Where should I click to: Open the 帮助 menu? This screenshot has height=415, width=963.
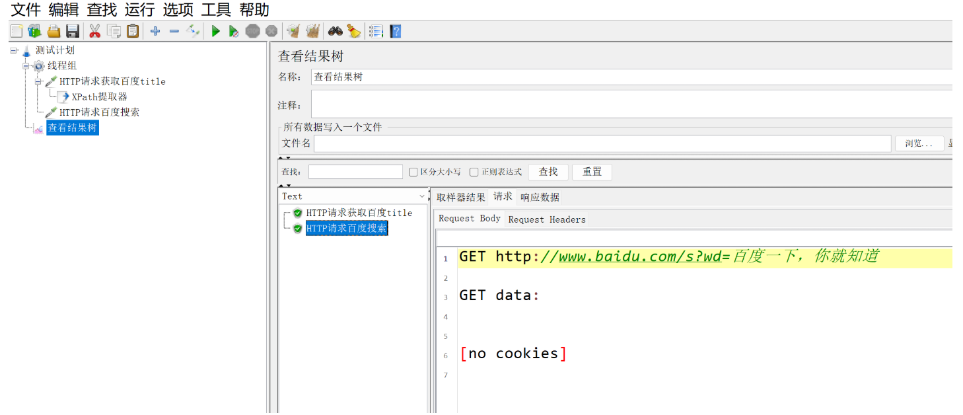coord(254,10)
